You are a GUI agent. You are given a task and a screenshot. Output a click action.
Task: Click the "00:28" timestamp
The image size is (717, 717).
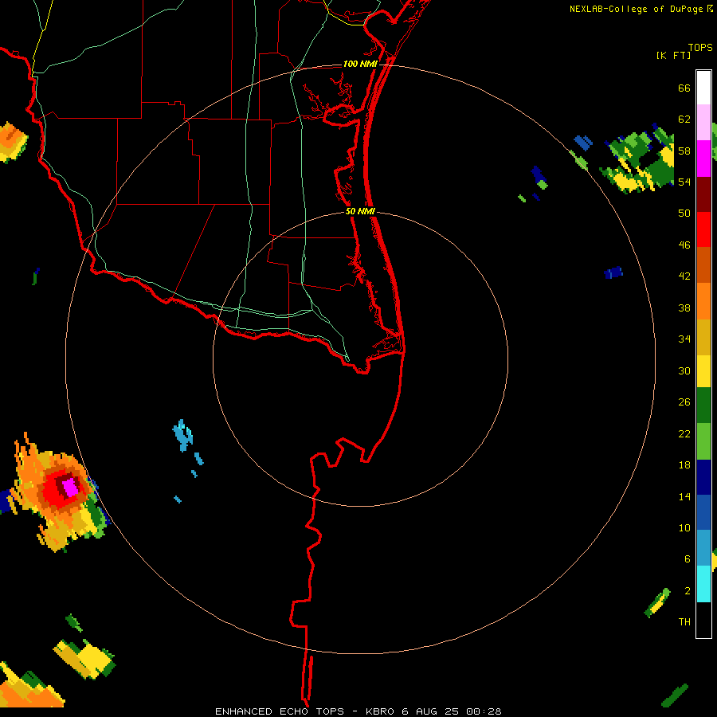point(484,711)
